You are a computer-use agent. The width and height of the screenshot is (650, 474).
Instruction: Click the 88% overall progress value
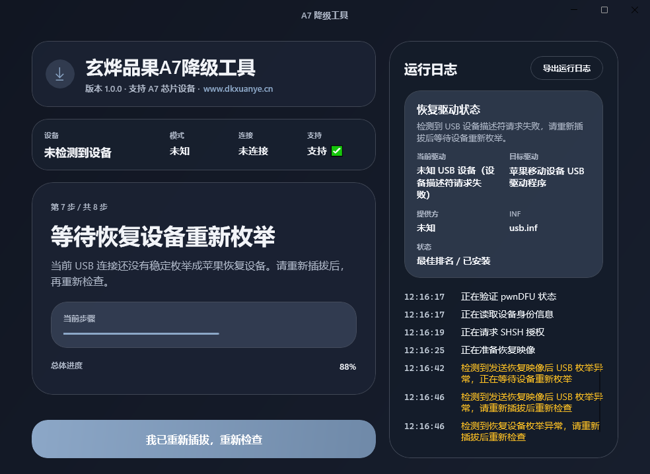coord(347,367)
